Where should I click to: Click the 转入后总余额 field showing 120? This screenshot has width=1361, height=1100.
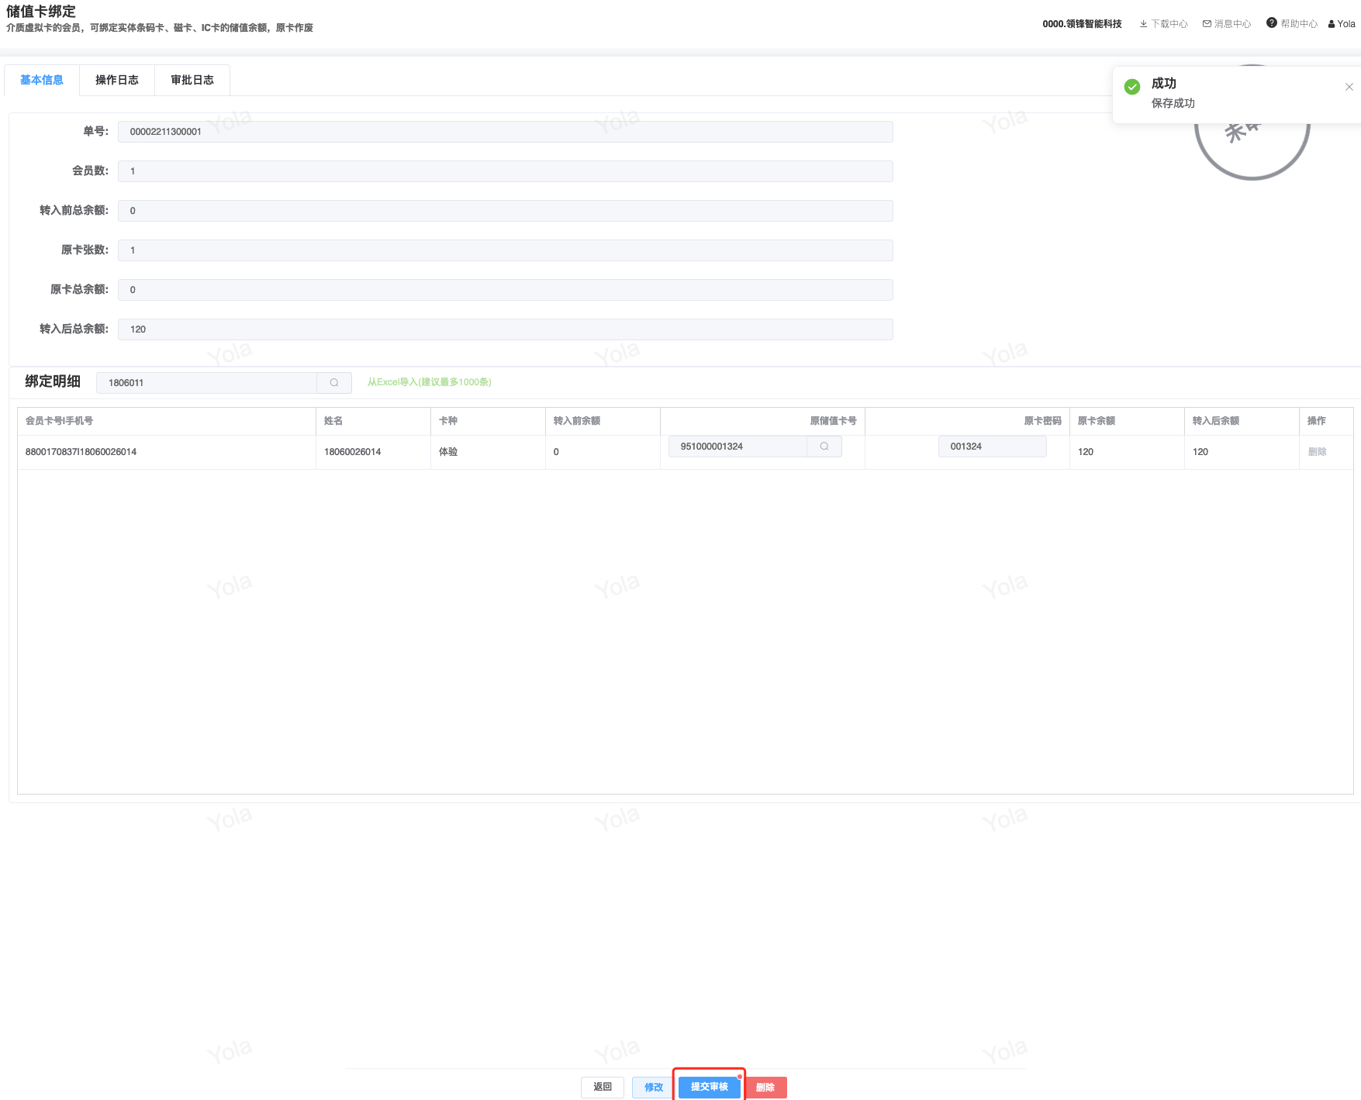tap(505, 329)
